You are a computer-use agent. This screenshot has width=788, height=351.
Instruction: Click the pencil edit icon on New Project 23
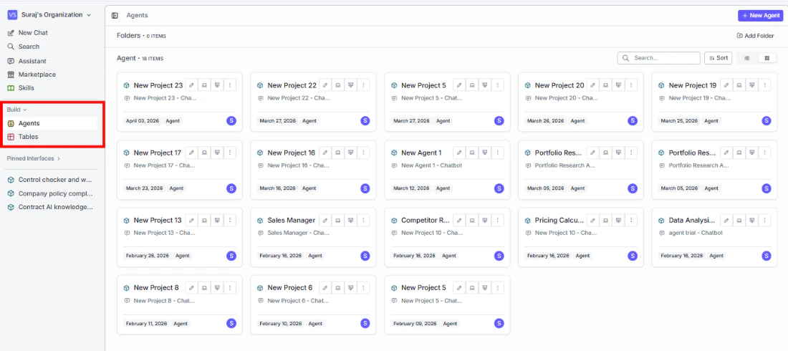tap(192, 85)
